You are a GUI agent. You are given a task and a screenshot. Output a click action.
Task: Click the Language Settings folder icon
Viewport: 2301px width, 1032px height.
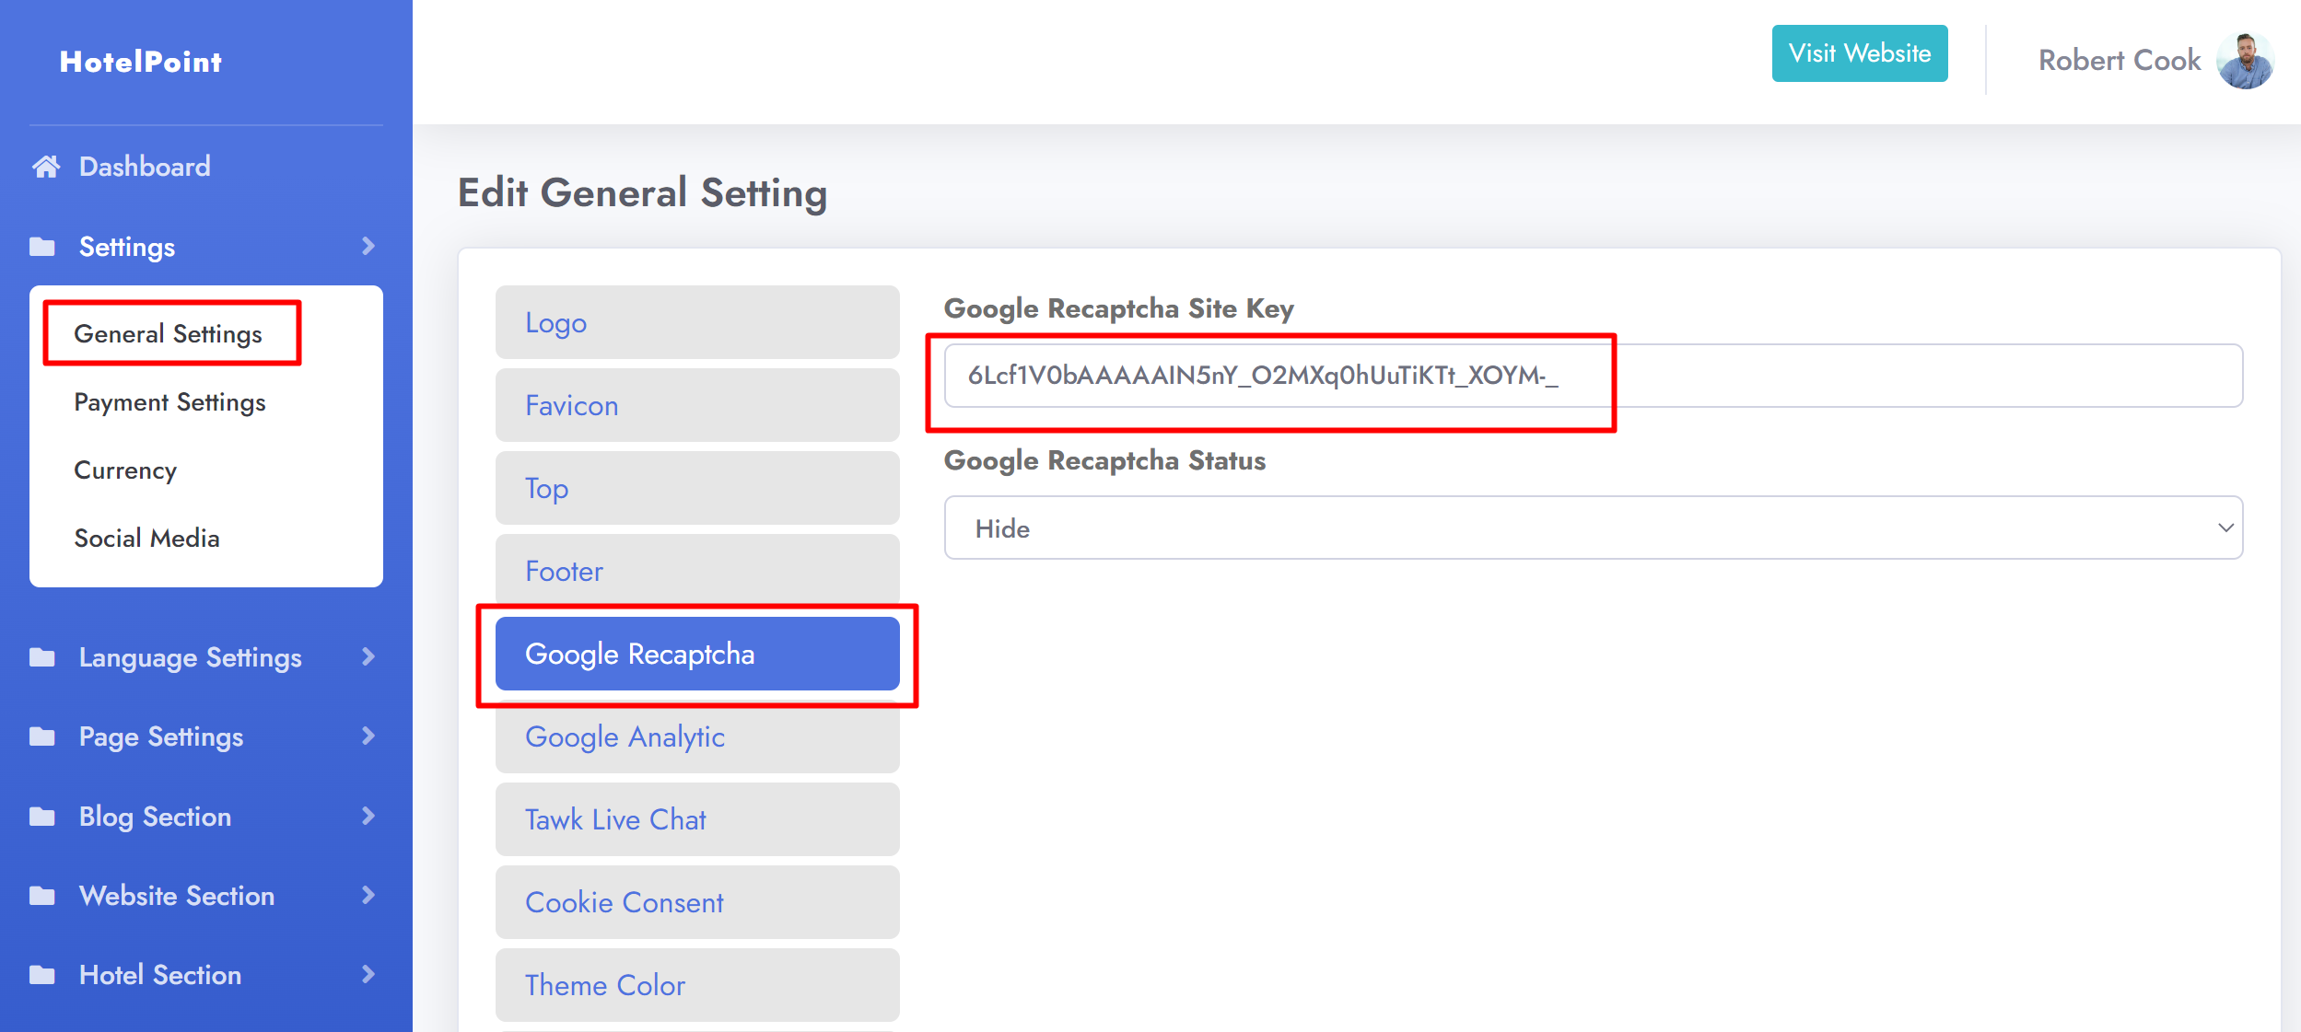point(42,657)
